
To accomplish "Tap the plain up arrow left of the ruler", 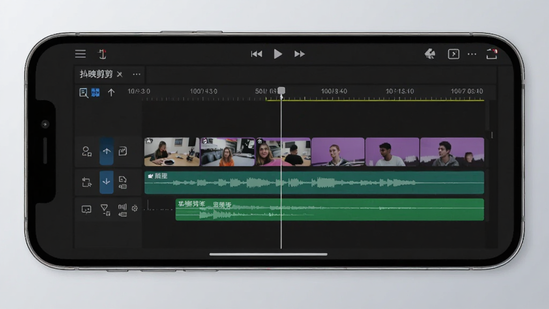I will 111,92.
